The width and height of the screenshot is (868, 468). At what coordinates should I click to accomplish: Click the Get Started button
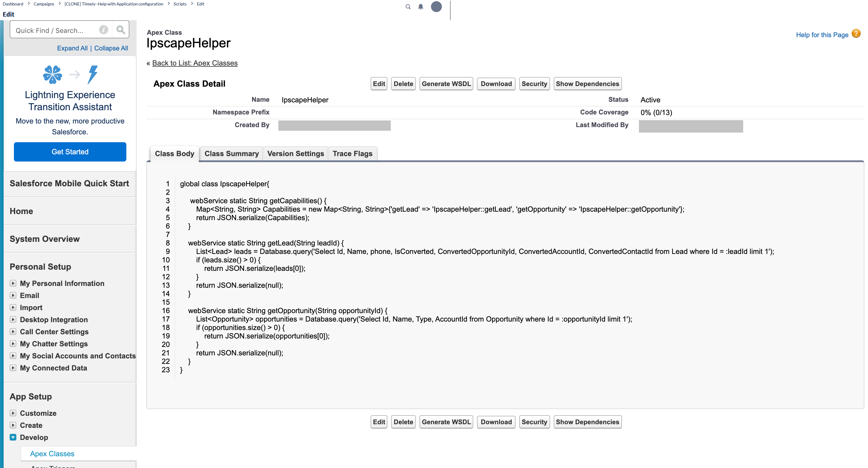coord(70,152)
